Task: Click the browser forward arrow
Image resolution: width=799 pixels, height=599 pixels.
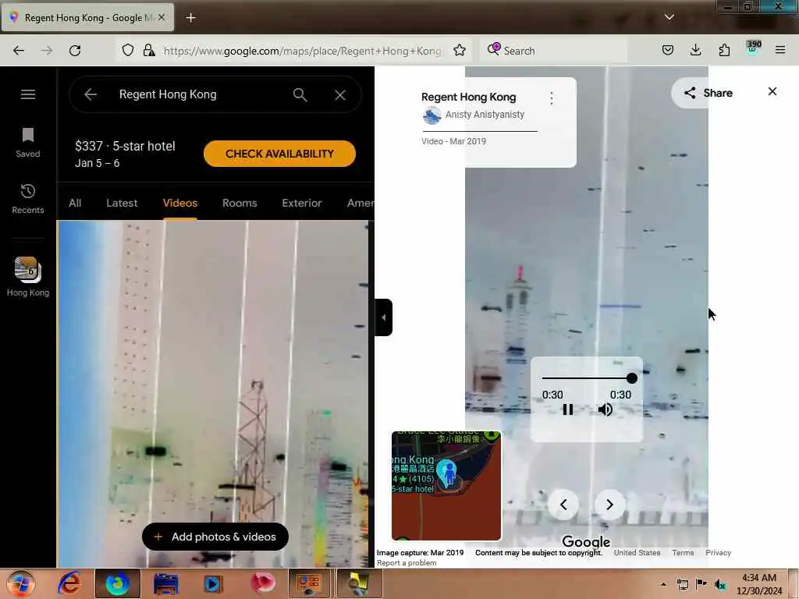Action: coord(47,51)
